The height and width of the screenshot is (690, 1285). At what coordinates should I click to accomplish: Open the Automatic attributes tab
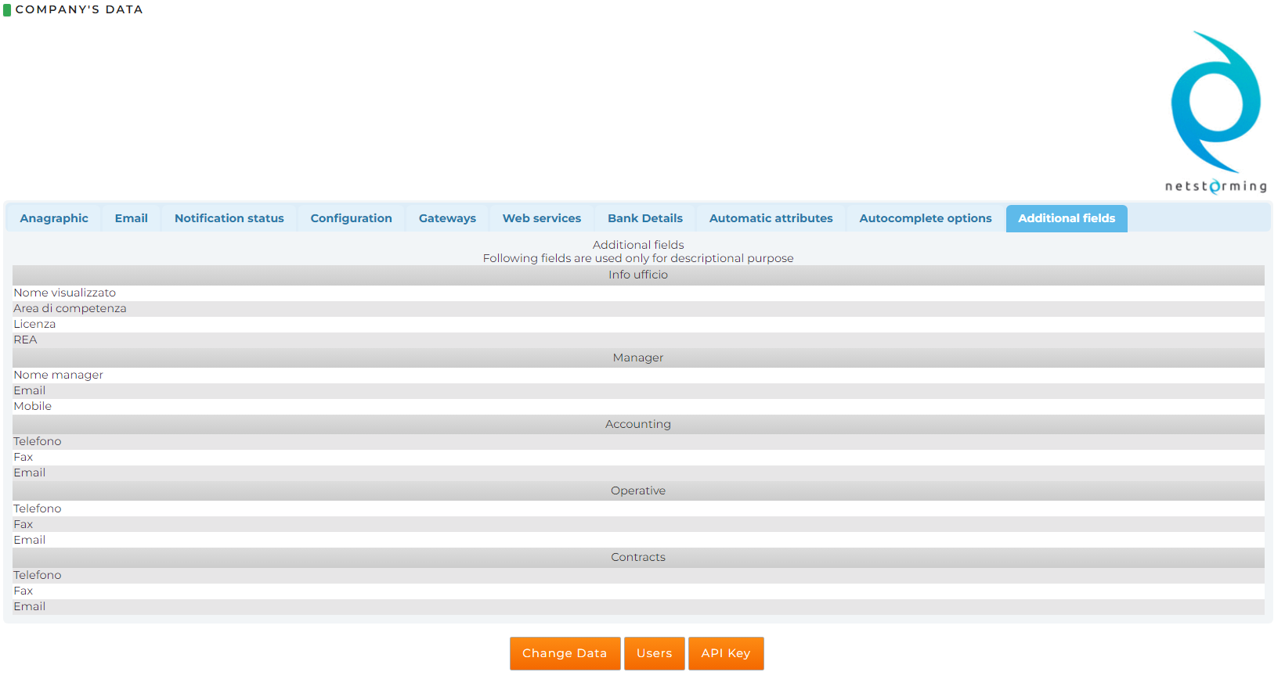pos(771,218)
